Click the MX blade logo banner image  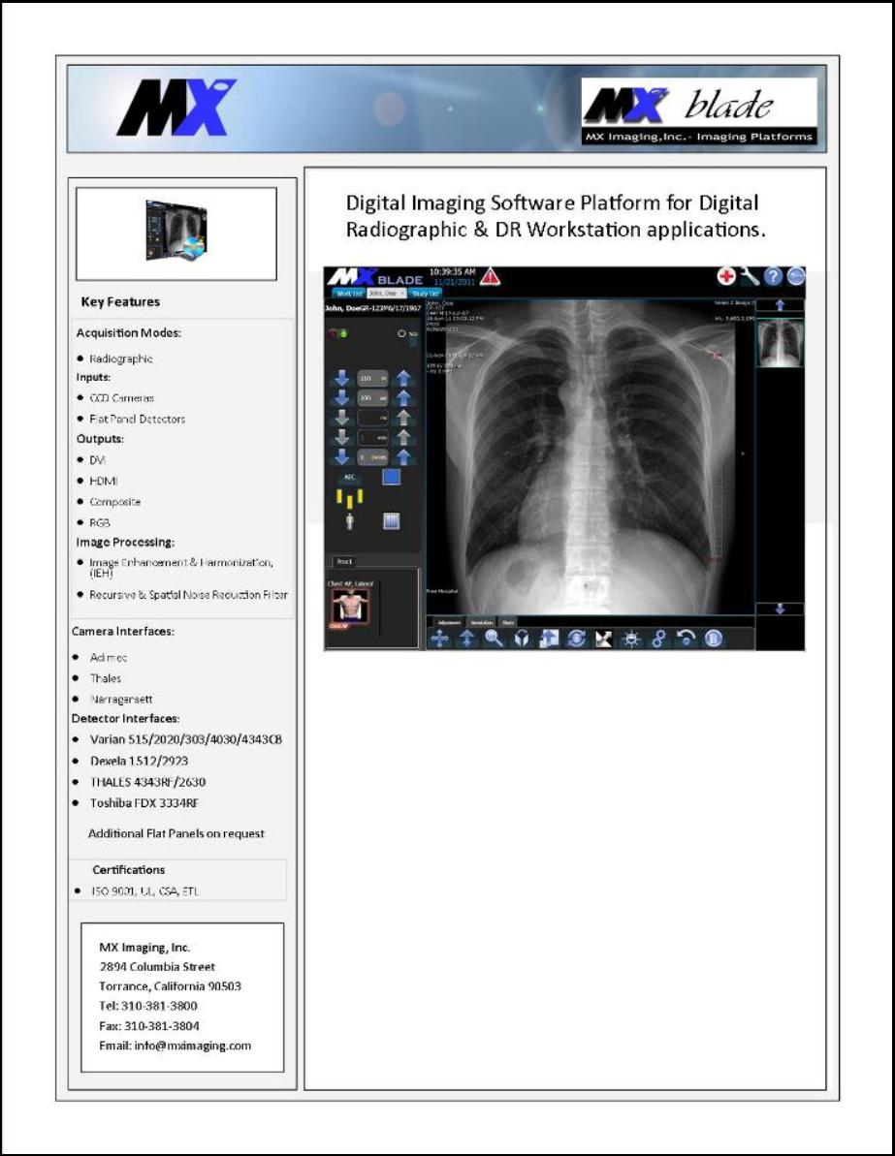click(699, 111)
